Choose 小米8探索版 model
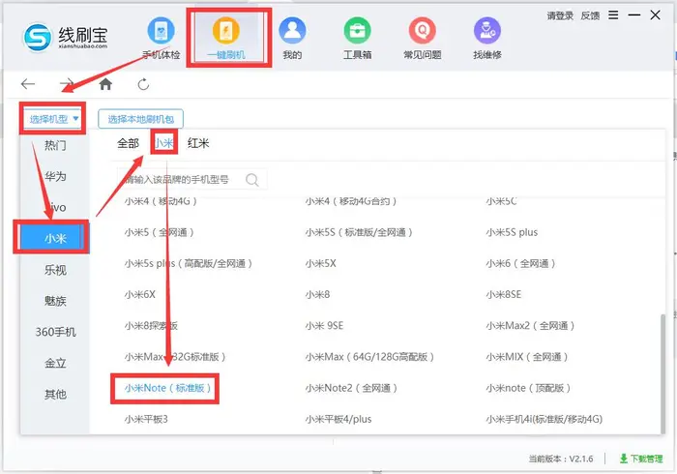The width and height of the screenshot is (677, 474). (x=151, y=326)
